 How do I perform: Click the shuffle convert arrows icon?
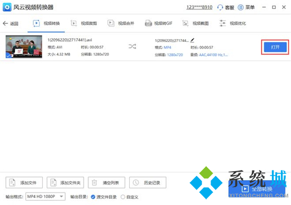click(x=132, y=46)
